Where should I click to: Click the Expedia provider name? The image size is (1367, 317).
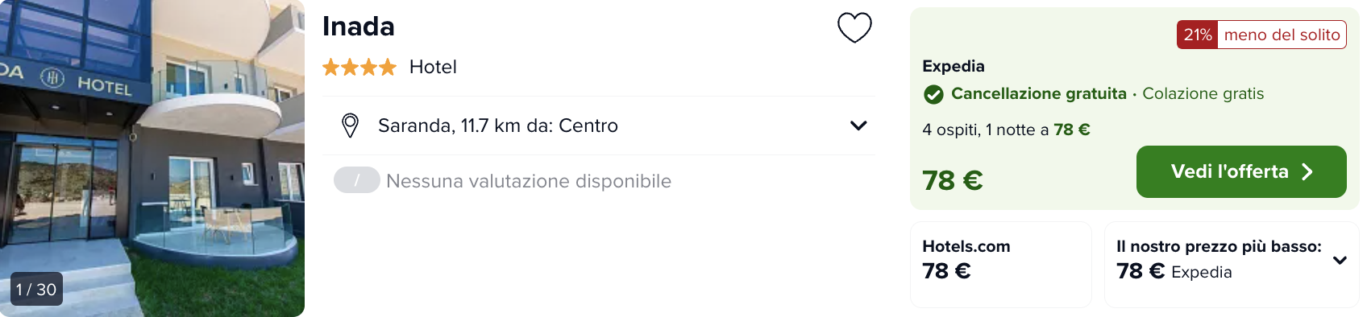[954, 66]
